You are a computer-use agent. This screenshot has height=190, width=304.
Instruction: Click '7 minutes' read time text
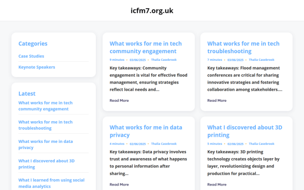point(215,60)
